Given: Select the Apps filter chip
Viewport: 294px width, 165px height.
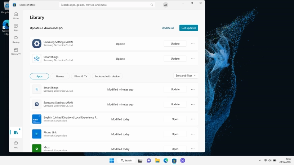Looking at the screenshot, I should [39, 76].
